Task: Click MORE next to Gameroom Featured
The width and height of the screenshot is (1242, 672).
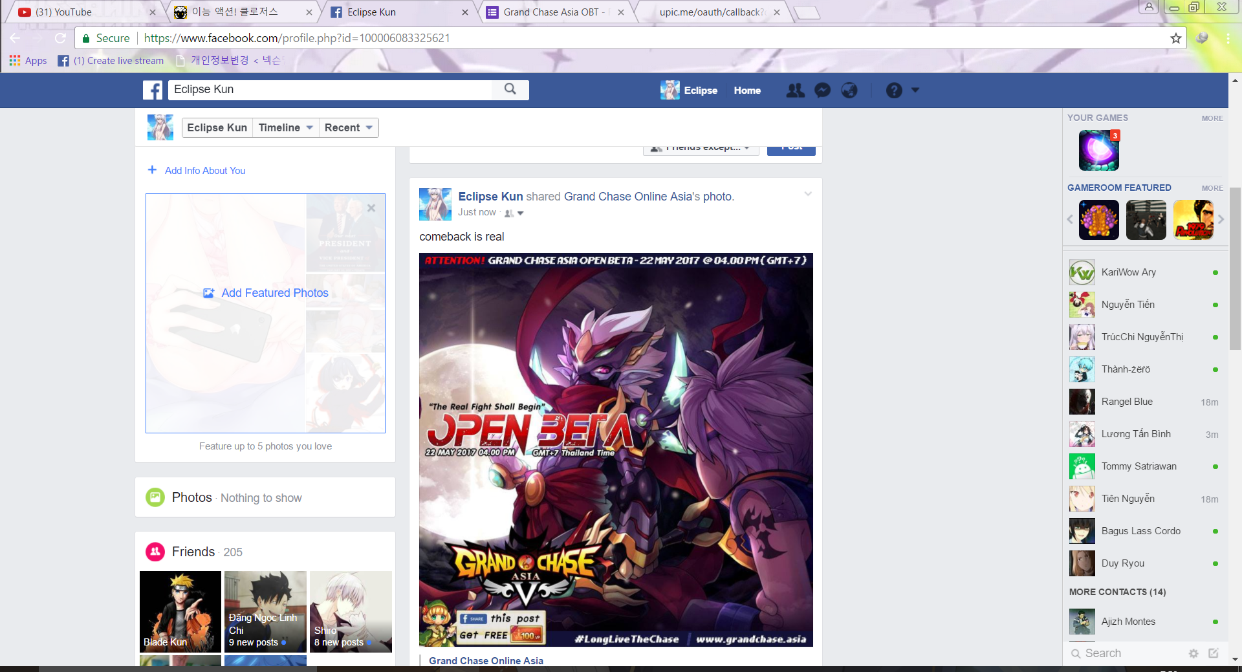Action: (x=1212, y=188)
